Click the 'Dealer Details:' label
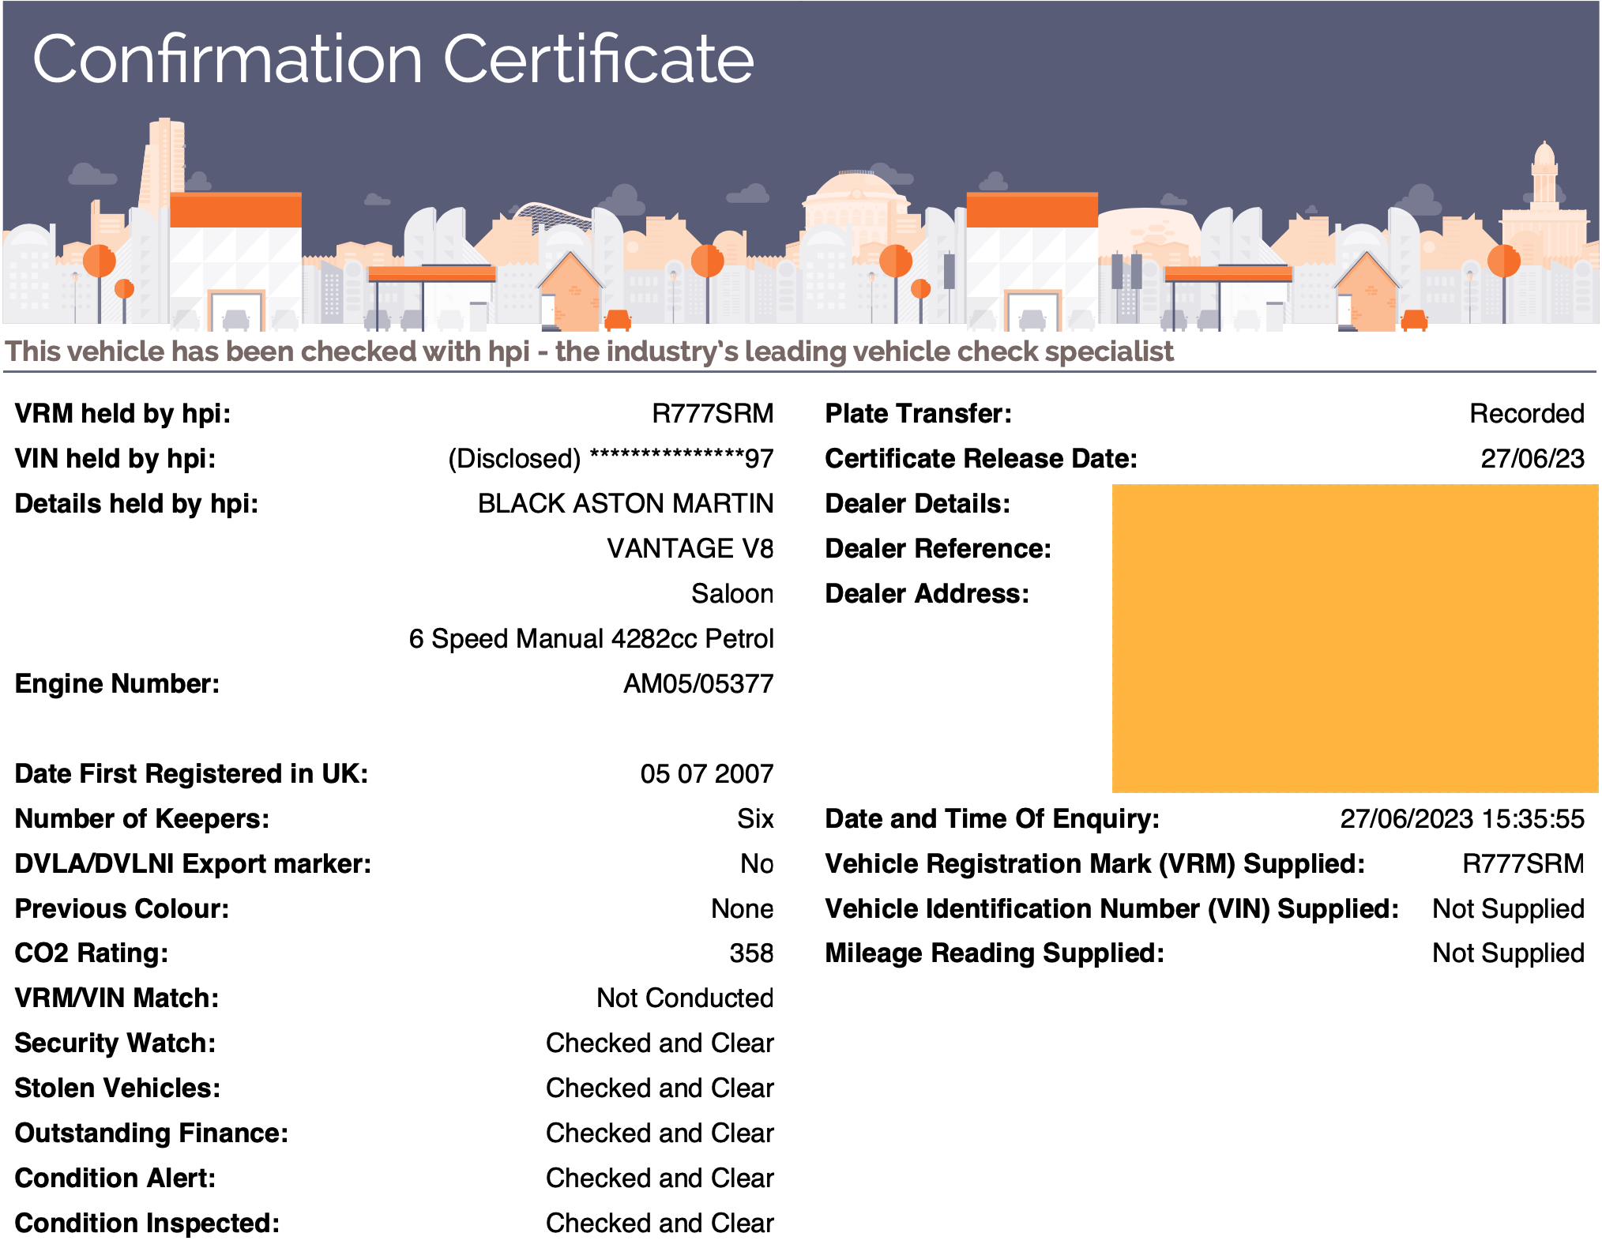Image resolution: width=1602 pixels, height=1248 pixels. [x=918, y=504]
